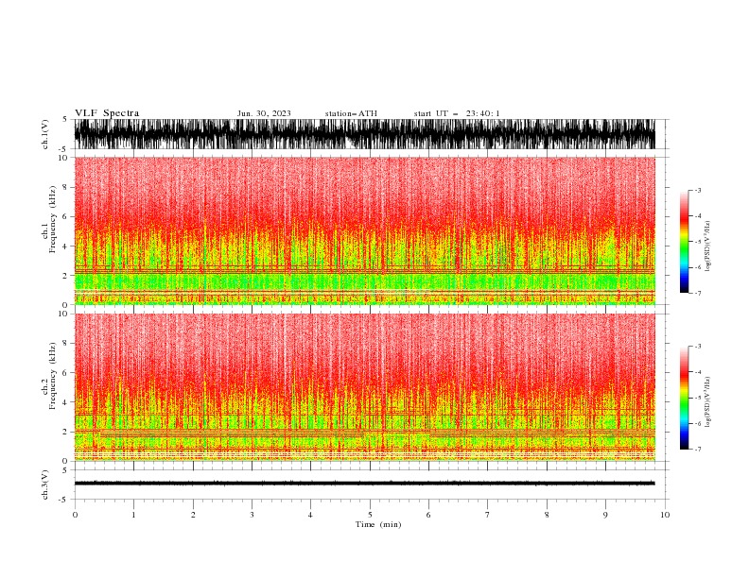Click the ch.1 waveform plot

pyautogui.click(x=365, y=134)
